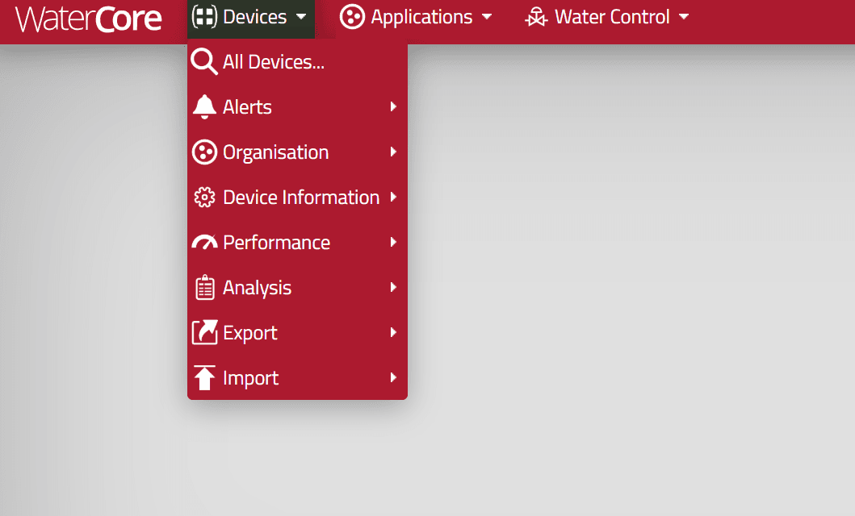Click the Import upload icon
Image resolution: width=855 pixels, height=516 pixels.
pyautogui.click(x=203, y=377)
